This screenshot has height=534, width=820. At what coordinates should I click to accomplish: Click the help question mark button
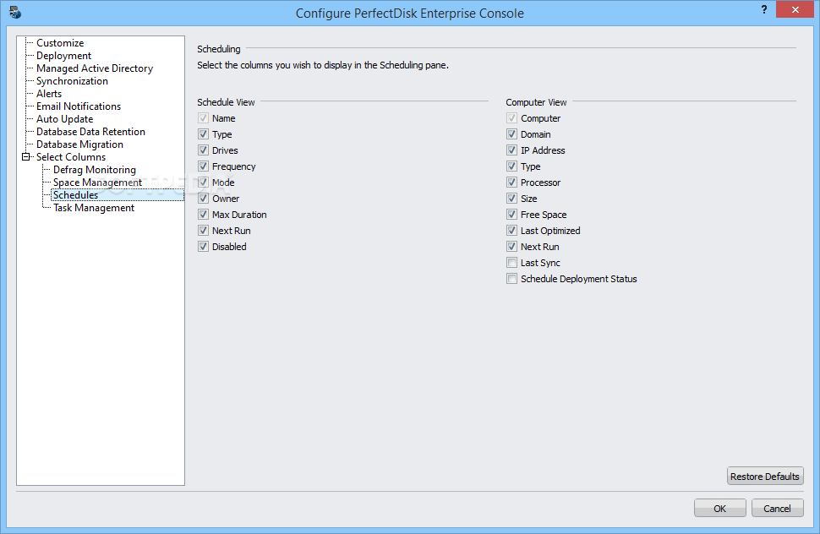[x=764, y=9]
